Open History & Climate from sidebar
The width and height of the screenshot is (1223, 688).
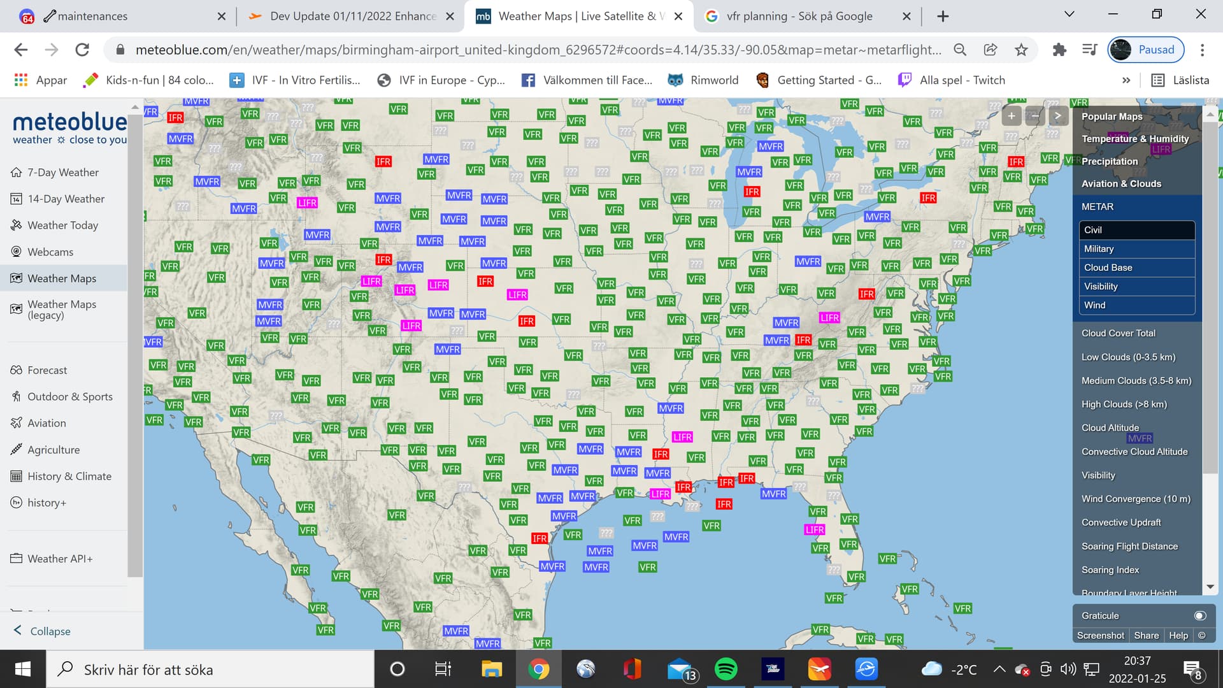tap(69, 476)
